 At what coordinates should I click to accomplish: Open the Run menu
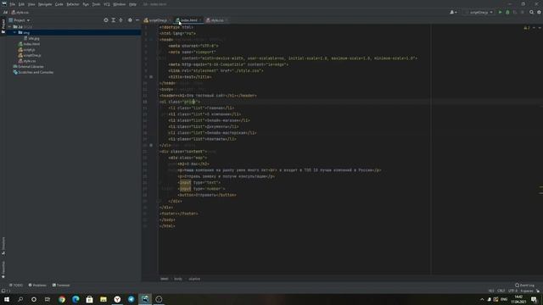coord(86,4)
